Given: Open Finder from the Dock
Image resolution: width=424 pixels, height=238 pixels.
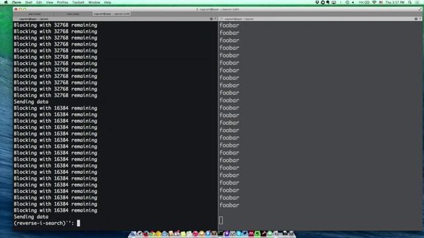Looking at the screenshot, I should (133, 233).
